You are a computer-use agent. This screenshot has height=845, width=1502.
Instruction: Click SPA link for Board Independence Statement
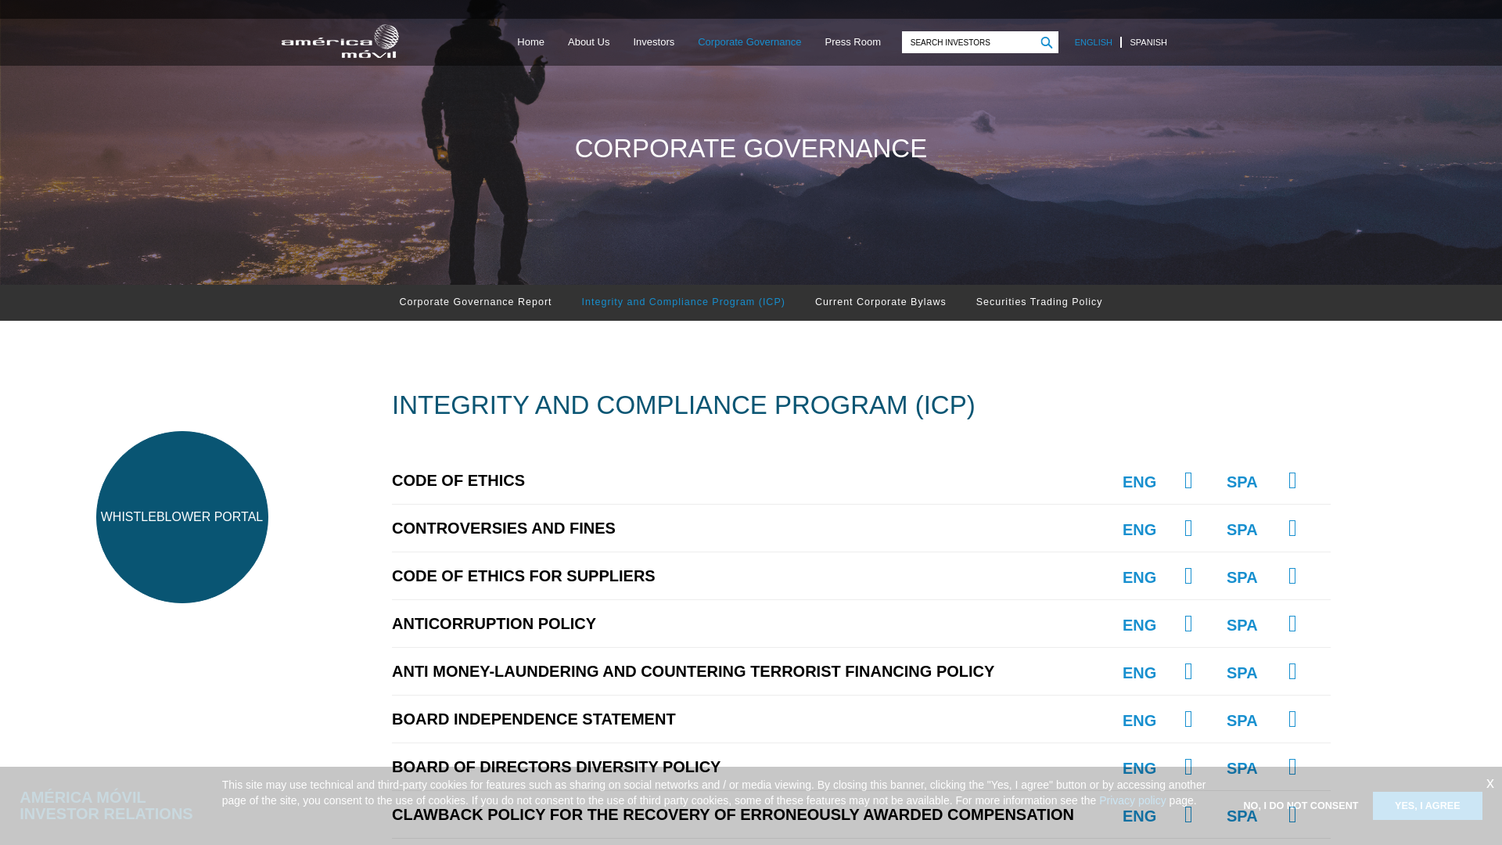pos(1241,721)
